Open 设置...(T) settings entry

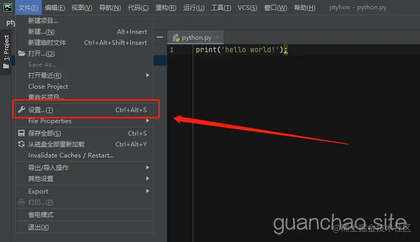(x=85, y=110)
